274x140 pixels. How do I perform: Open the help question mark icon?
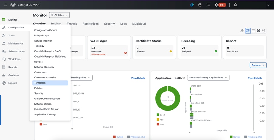[200, 5]
